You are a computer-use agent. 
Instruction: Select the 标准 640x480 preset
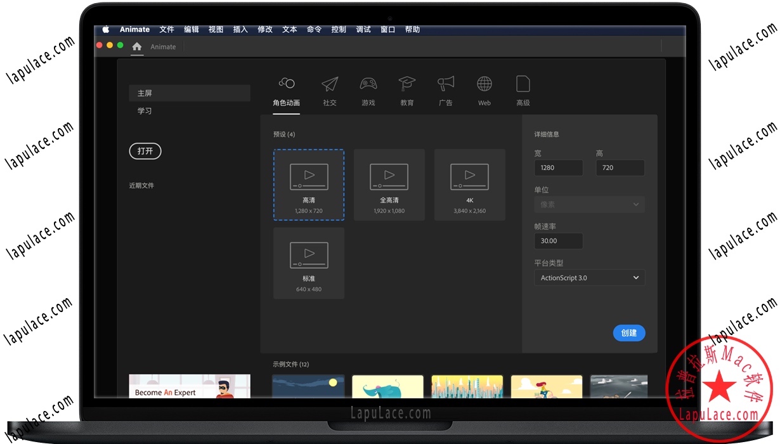point(309,262)
